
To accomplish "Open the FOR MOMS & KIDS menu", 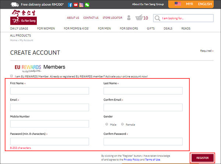I will pyautogui.click(x=76, y=28).
